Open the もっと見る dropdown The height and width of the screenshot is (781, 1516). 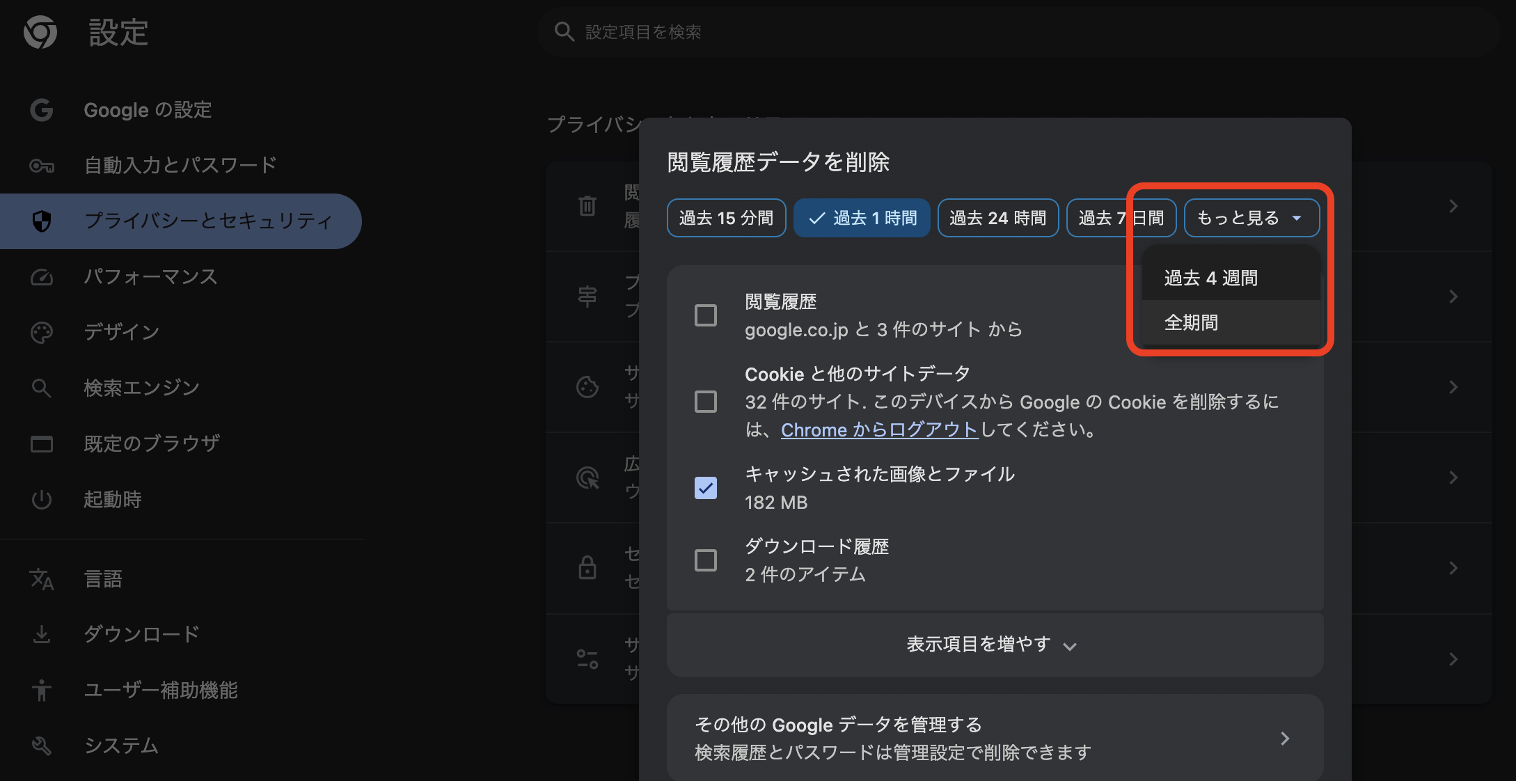pos(1251,218)
